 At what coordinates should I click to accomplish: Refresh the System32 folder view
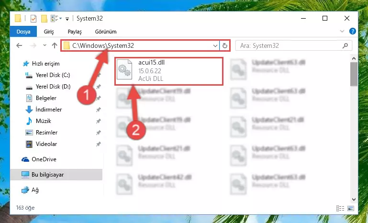[225, 45]
